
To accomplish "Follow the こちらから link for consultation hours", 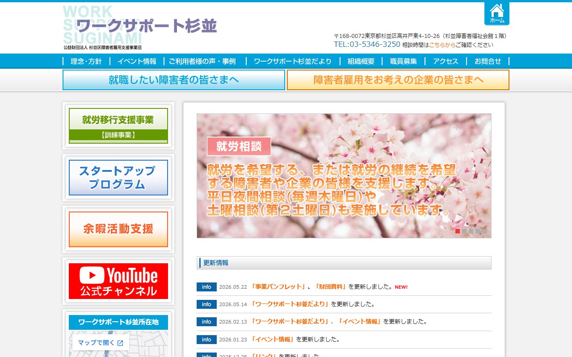I will (x=442, y=45).
